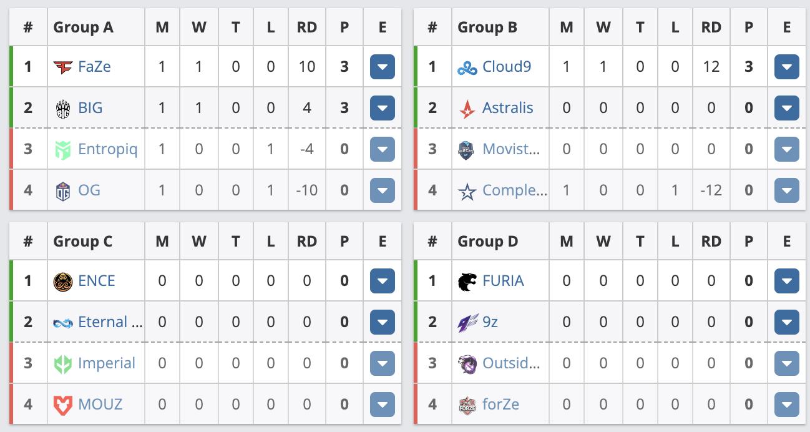Expand ENCE row dropdown arrow
Screen dimensions: 810x432
(x=382, y=281)
